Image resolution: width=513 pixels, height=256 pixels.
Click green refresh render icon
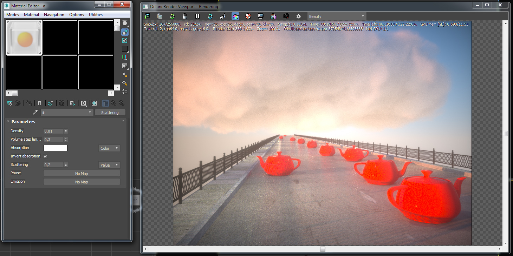[172, 16]
